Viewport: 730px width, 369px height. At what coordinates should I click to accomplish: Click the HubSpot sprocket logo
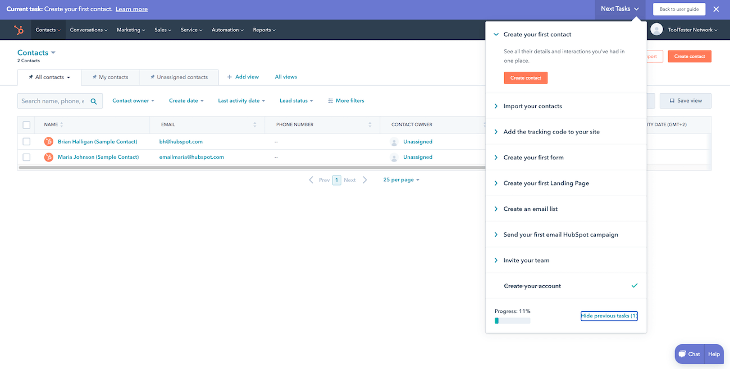(x=19, y=30)
